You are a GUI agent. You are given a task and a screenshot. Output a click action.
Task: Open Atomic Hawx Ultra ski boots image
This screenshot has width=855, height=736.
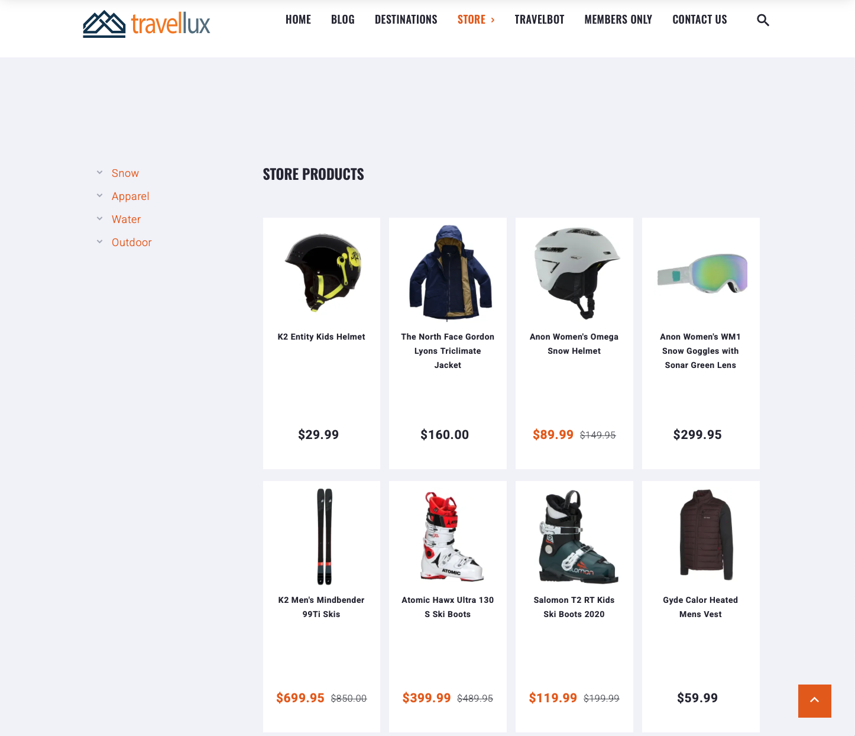452,536
